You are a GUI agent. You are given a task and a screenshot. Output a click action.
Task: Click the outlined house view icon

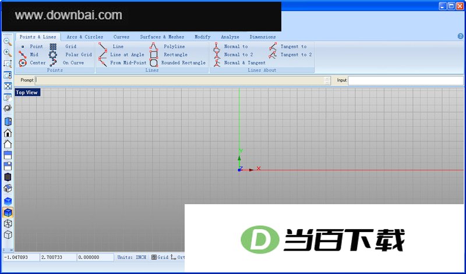[x=8, y=144]
